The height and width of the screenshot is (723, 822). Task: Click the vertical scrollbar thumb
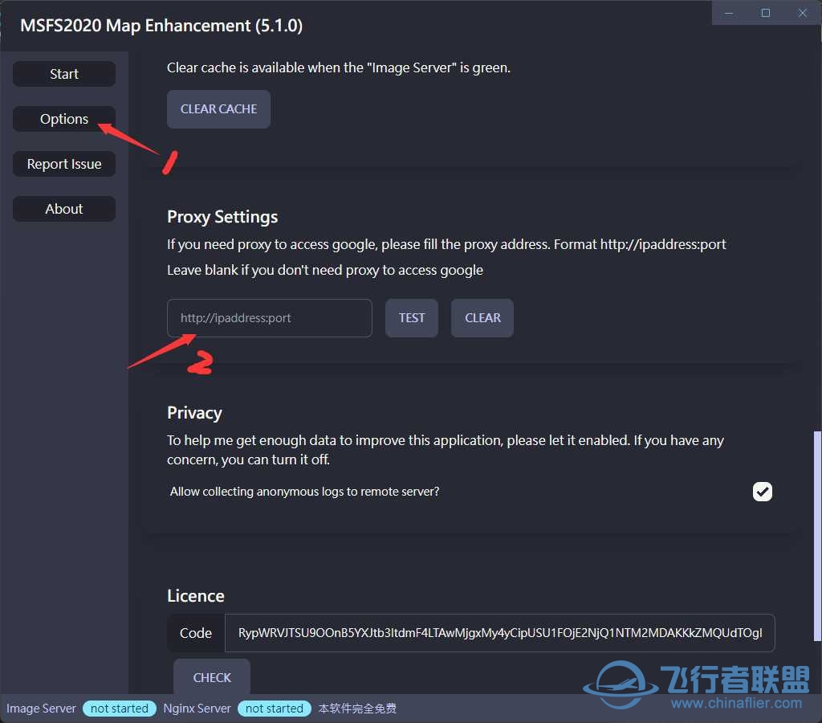816,536
